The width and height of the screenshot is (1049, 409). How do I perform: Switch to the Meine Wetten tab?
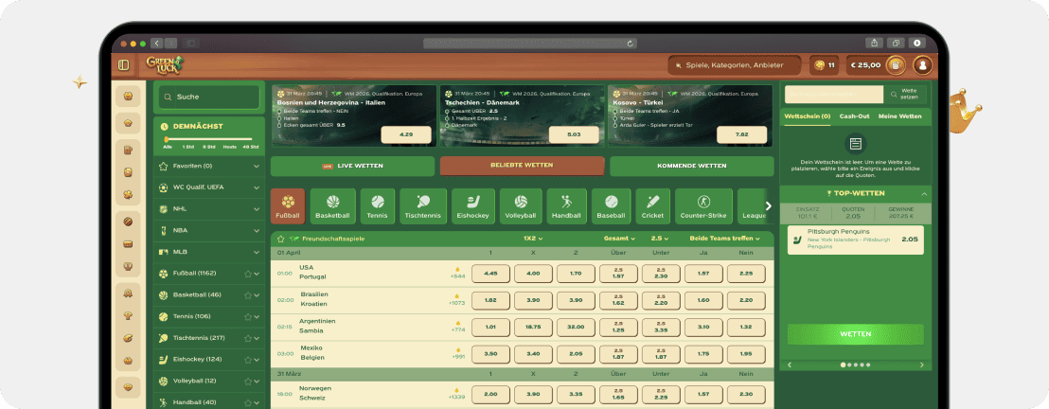(x=899, y=116)
